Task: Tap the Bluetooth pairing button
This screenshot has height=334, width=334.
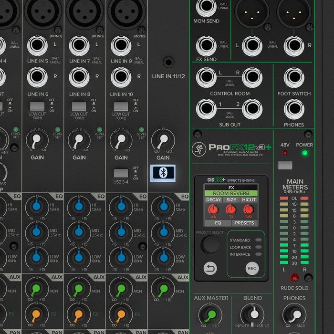Action: click(x=163, y=173)
